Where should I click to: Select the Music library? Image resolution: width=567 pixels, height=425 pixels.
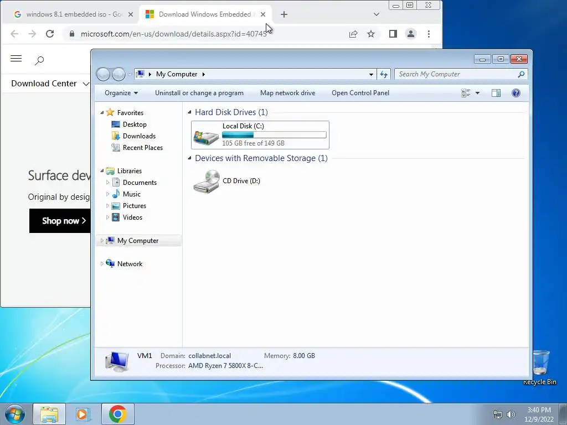tap(132, 194)
